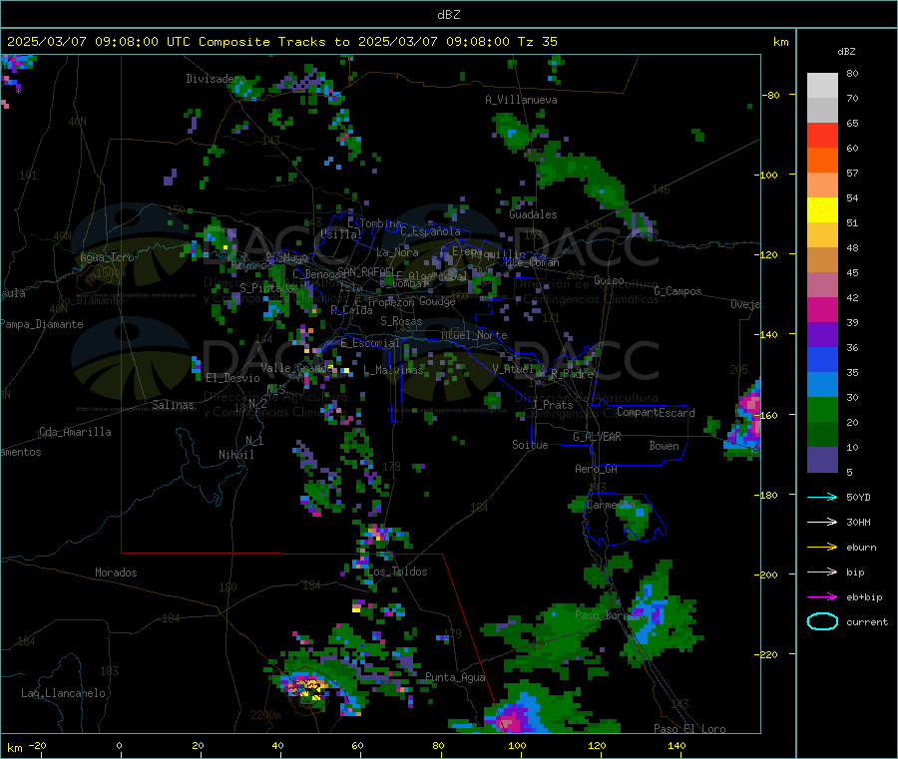Click the 'Atuel_Norte' map label
The width and height of the screenshot is (898, 759).
[x=474, y=335]
